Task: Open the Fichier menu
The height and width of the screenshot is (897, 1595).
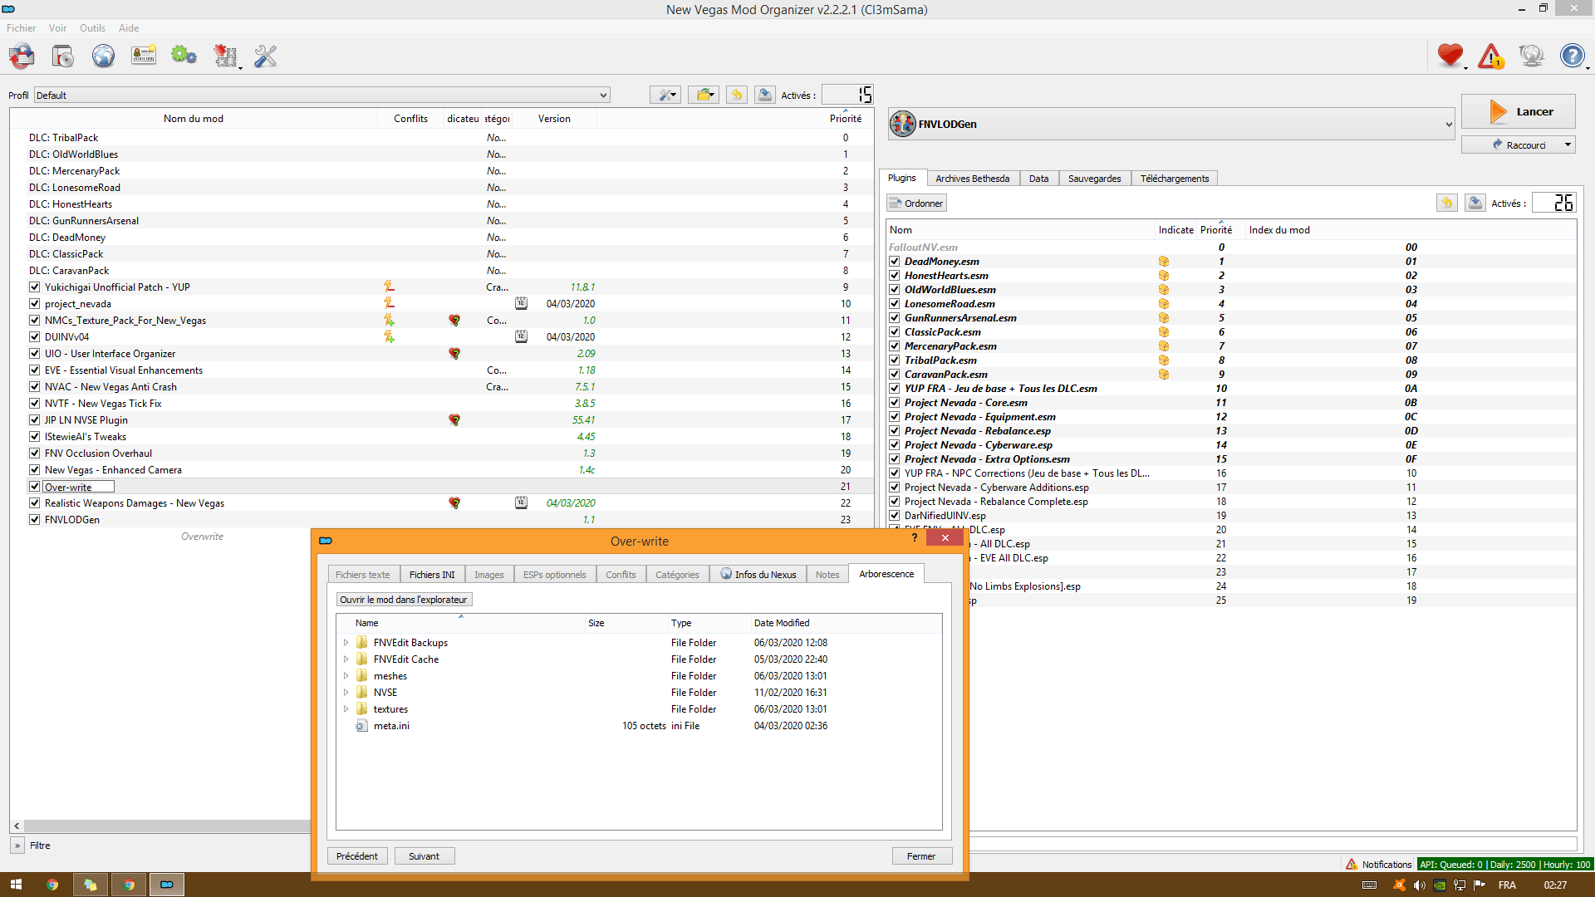Action: (x=21, y=27)
